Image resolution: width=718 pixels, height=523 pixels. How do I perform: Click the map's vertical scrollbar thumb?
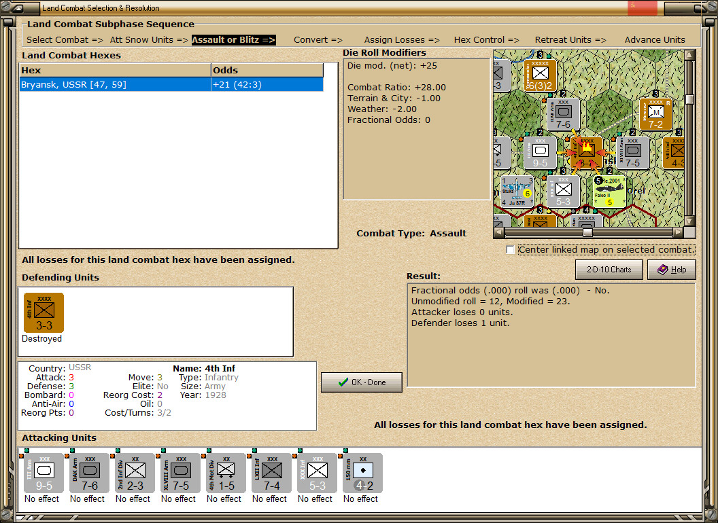click(689, 100)
